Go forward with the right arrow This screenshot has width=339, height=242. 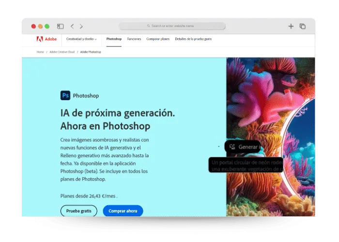[81, 26]
